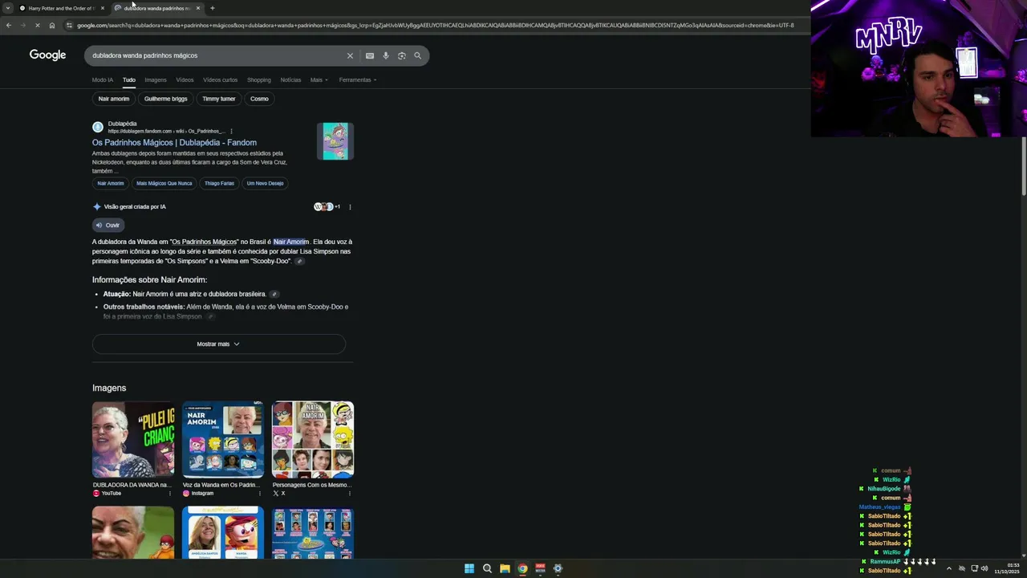Open the Windows Start menu
Screen dimensions: 1027x578
469,568
